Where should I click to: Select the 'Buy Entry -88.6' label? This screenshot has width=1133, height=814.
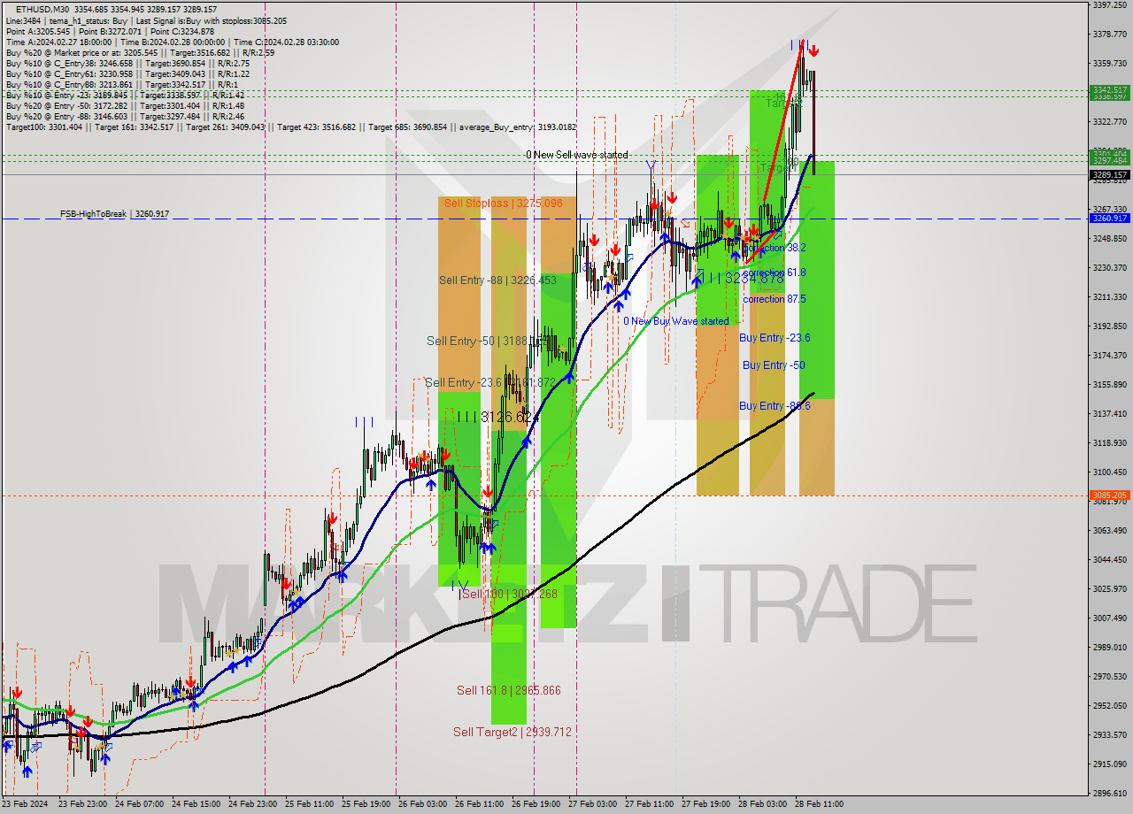pos(775,406)
